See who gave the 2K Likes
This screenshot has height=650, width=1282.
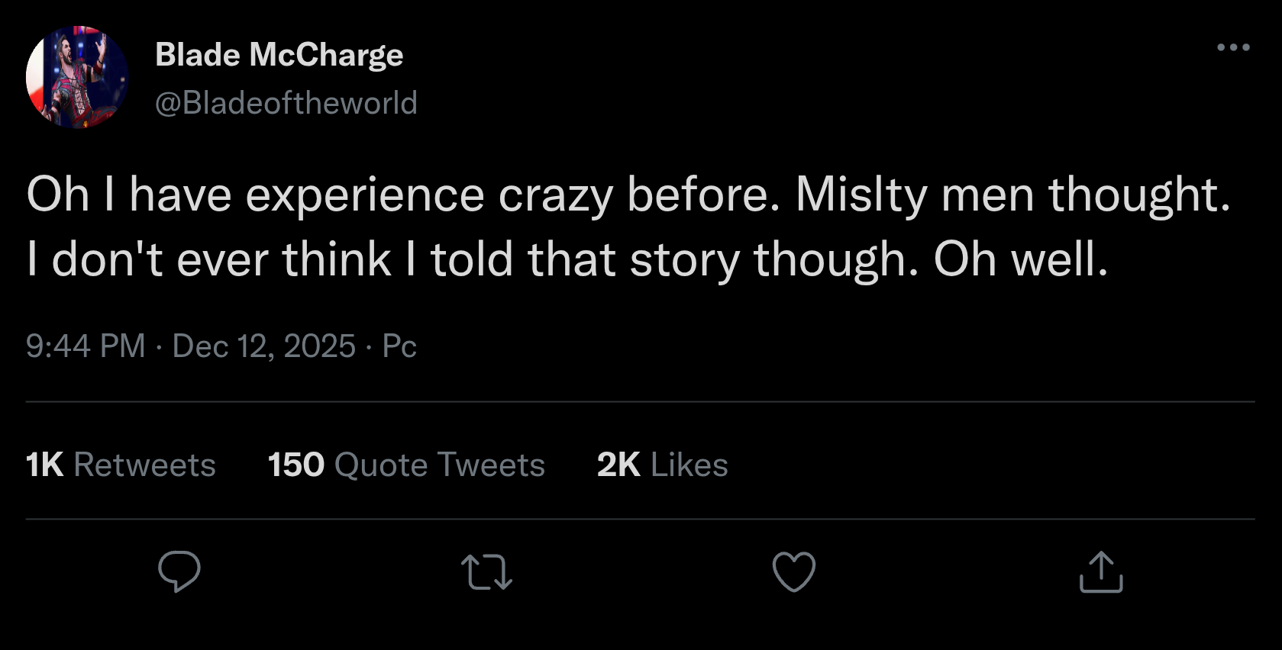pos(662,465)
